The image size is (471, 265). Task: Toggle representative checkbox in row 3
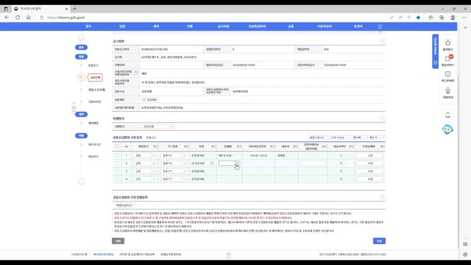[x=341, y=171]
